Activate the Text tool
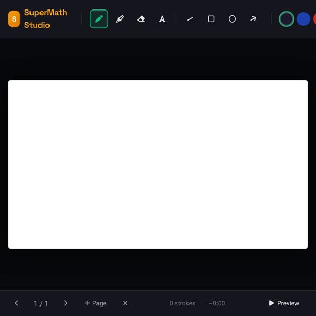This screenshot has width=316, height=316. coord(162,19)
